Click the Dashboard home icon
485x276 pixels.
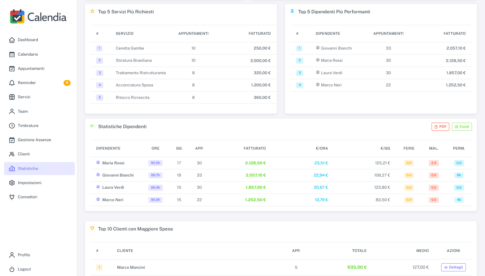click(x=12, y=40)
